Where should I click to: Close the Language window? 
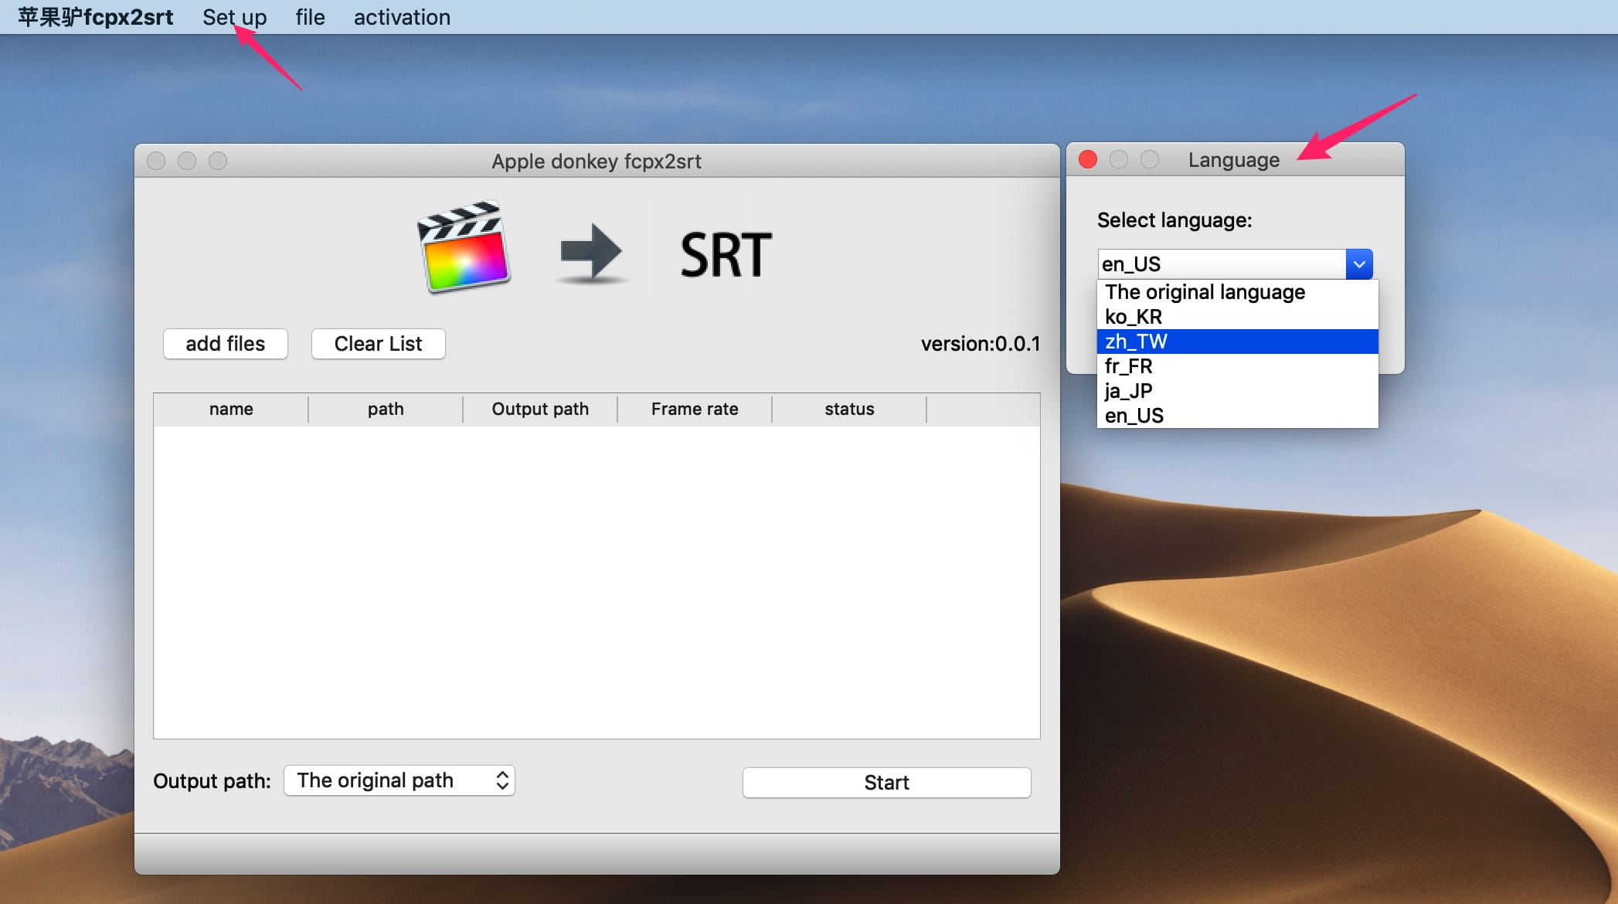tap(1088, 159)
